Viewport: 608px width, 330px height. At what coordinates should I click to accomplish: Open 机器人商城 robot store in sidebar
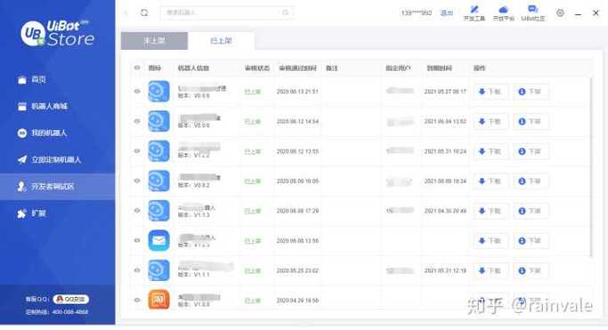pos(43,107)
